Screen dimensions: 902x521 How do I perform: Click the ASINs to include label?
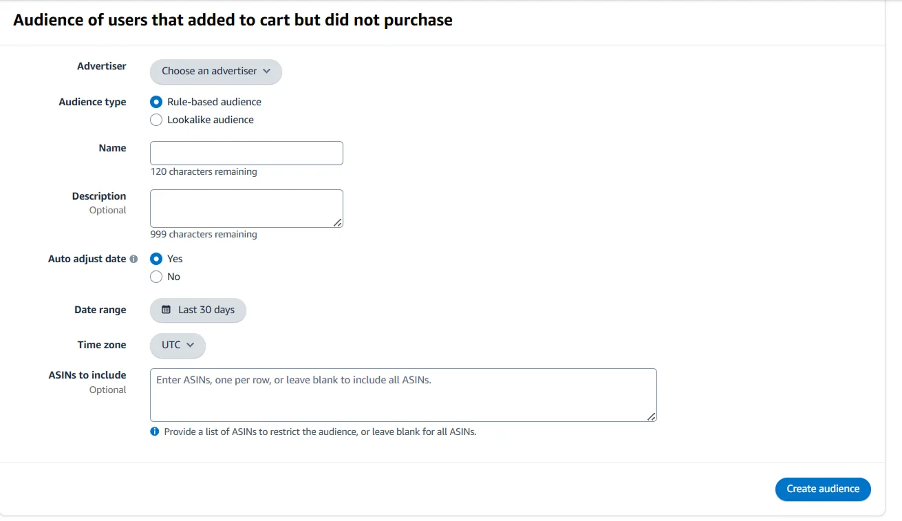click(87, 375)
